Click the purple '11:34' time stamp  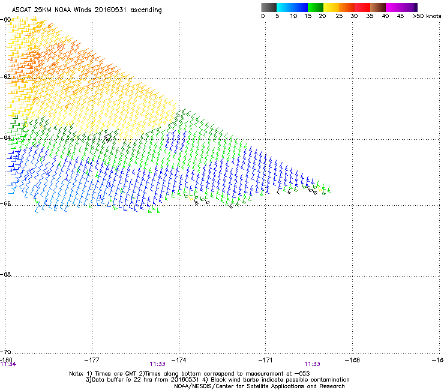coord(8,364)
